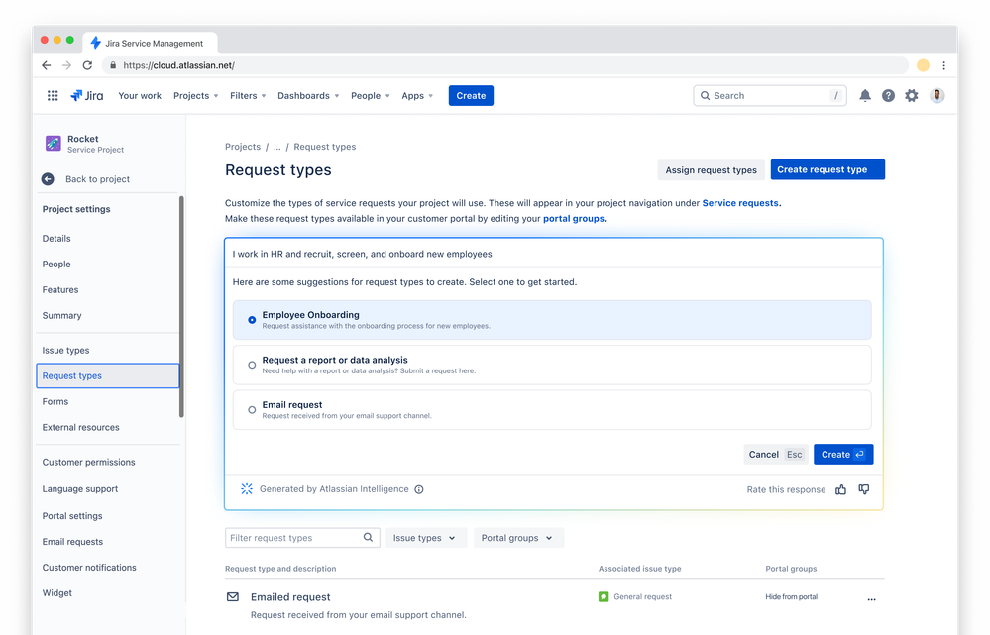The image size is (990, 635).
Task: Open the Portal groups filter dropdown
Action: [518, 538]
